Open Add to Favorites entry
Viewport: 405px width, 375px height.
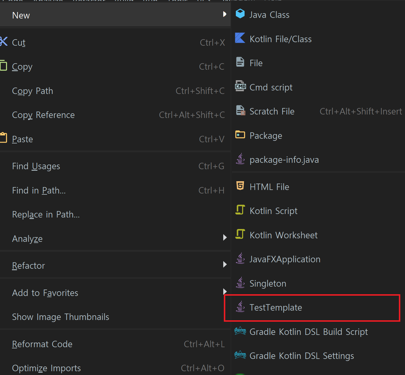tap(115, 293)
